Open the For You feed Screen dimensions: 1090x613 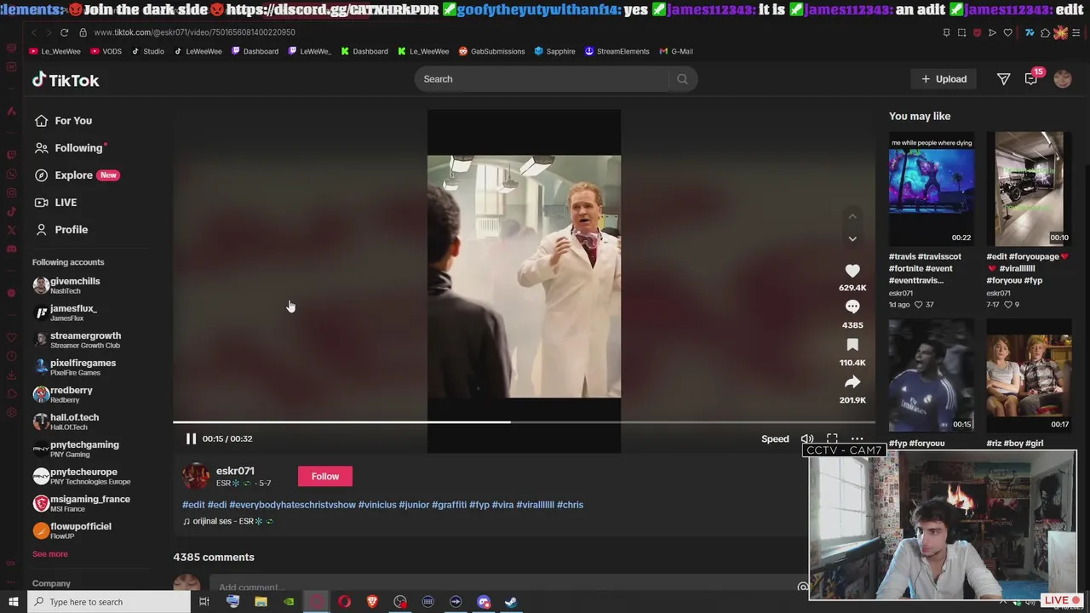pyautogui.click(x=64, y=121)
